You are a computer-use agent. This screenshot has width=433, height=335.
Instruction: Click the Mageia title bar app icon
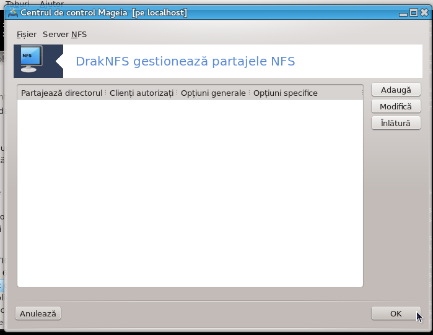click(x=13, y=13)
